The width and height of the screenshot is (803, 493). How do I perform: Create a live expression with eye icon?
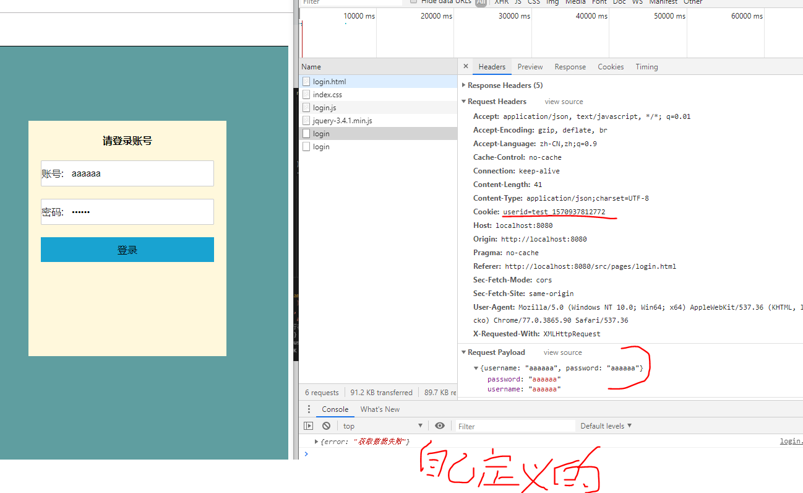click(440, 425)
